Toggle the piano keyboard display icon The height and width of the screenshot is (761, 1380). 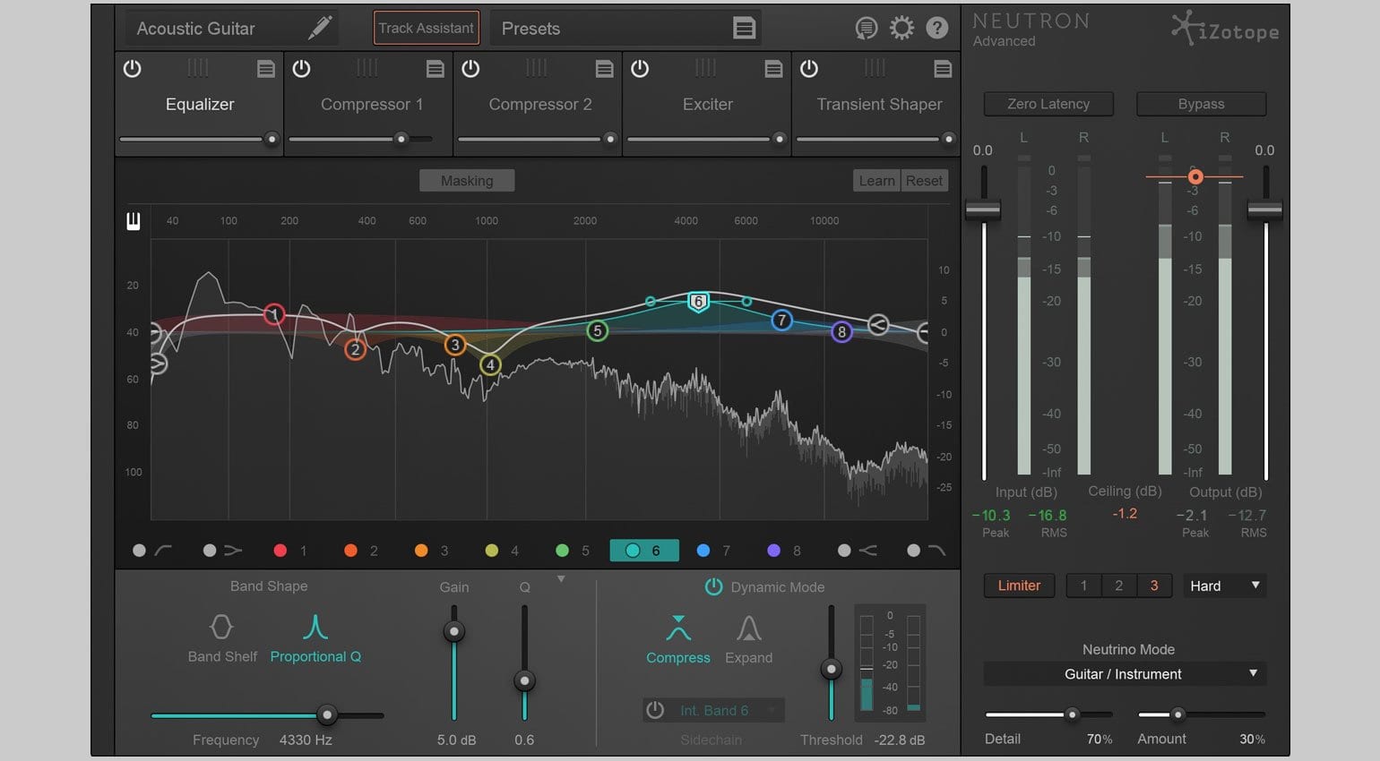[x=134, y=221]
